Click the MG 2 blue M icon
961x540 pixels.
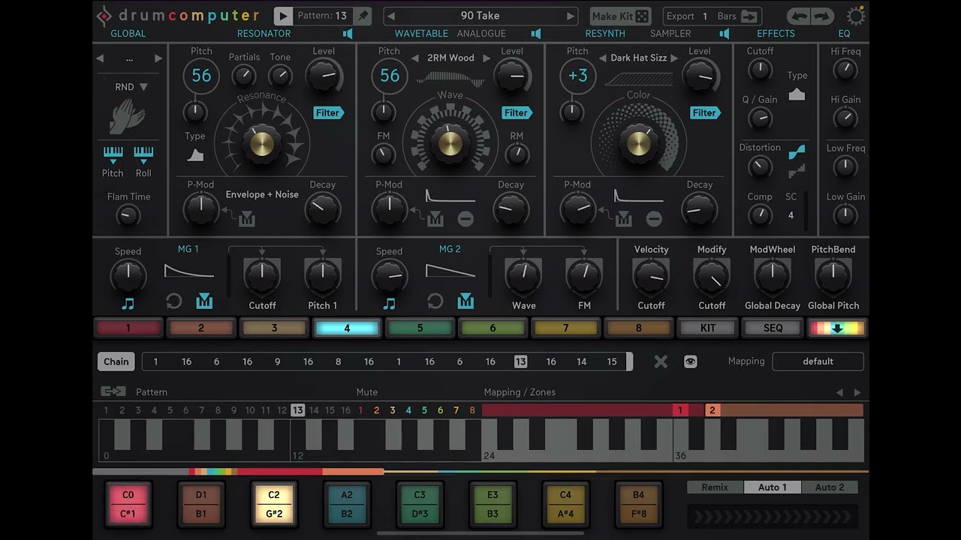tap(465, 301)
